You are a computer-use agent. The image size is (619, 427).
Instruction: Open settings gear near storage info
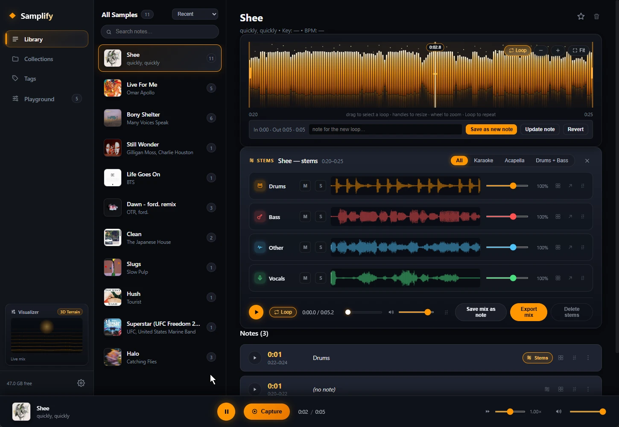(x=81, y=383)
